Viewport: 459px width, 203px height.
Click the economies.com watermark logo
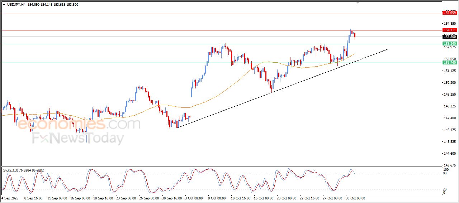tap(79, 124)
